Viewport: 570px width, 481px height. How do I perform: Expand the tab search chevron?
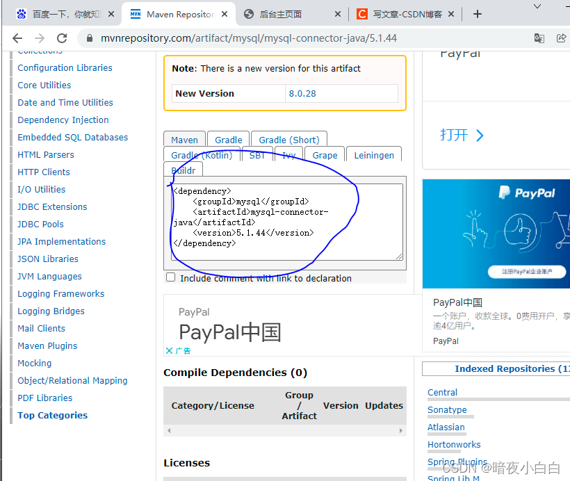point(537,6)
